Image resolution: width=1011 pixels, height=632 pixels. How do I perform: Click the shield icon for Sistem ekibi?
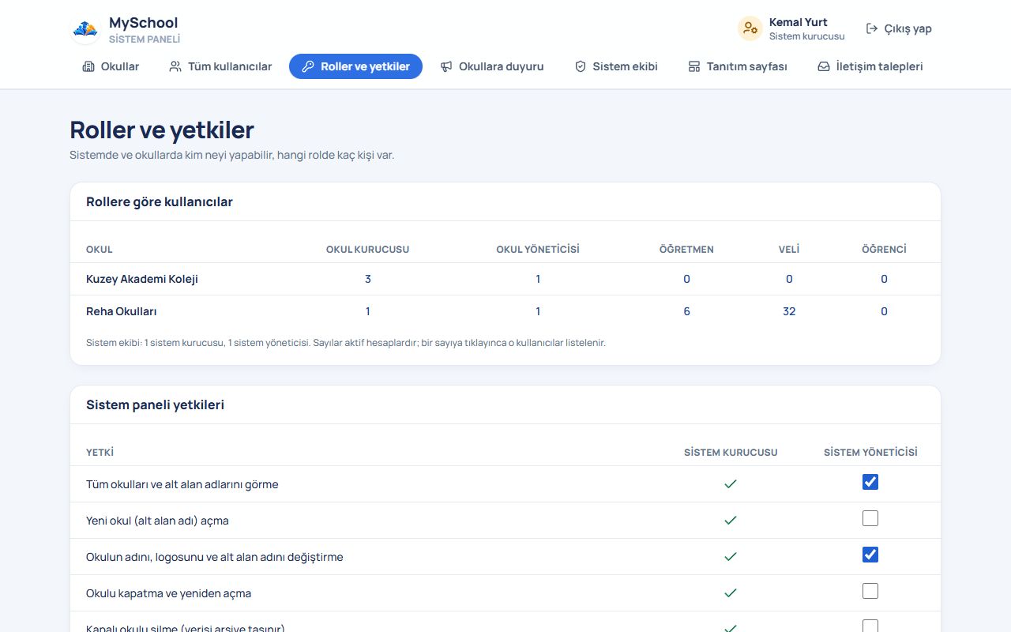point(581,66)
